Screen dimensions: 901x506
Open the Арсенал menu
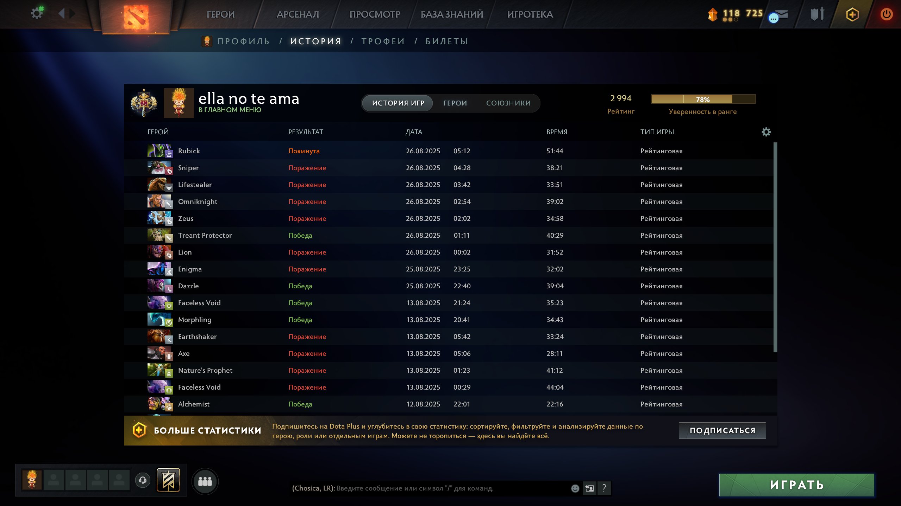pyautogui.click(x=298, y=14)
